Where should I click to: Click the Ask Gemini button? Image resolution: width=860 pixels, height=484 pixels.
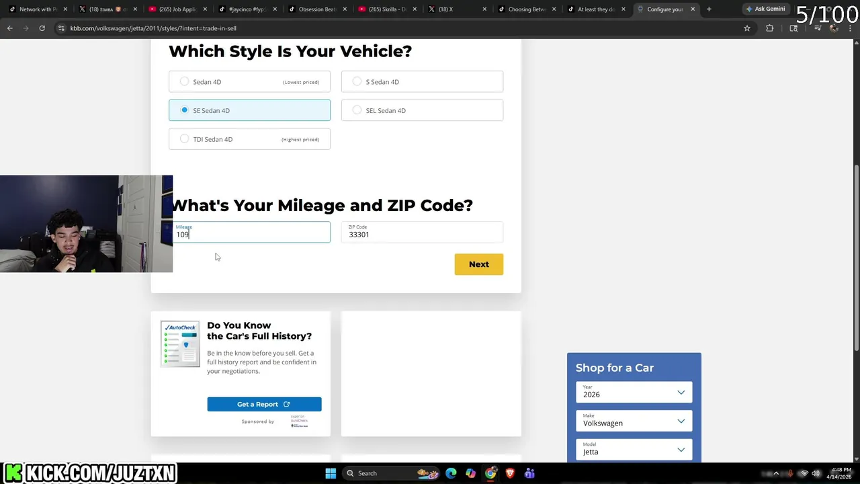[x=765, y=9]
